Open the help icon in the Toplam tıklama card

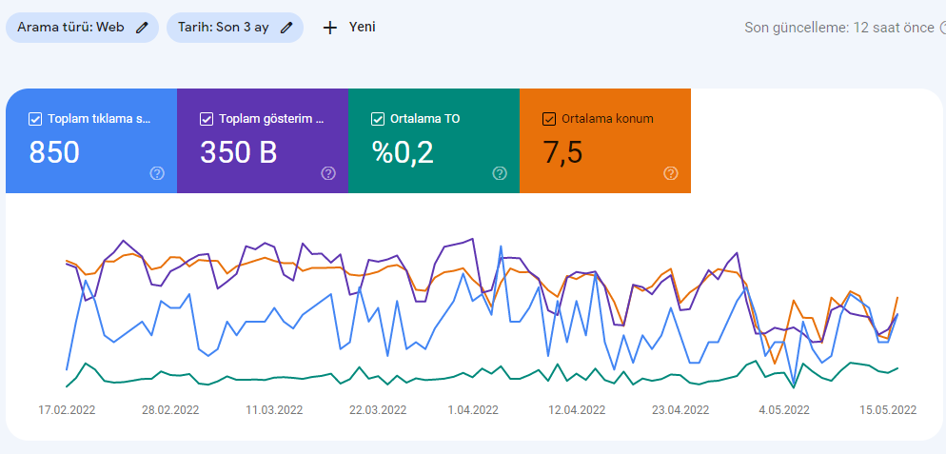click(x=157, y=174)
